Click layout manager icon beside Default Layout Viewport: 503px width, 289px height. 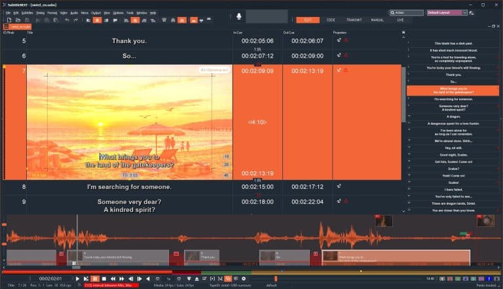click(x=472, y=12)
